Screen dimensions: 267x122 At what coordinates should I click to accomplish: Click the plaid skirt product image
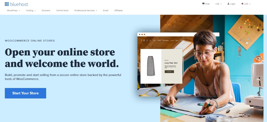coord(151,66)
